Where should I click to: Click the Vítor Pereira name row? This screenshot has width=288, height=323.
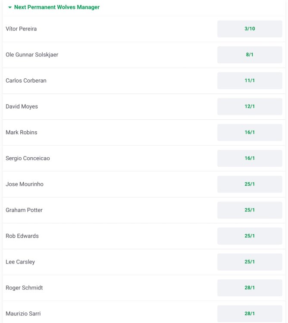pyautogui.click(x=21, y=29)
